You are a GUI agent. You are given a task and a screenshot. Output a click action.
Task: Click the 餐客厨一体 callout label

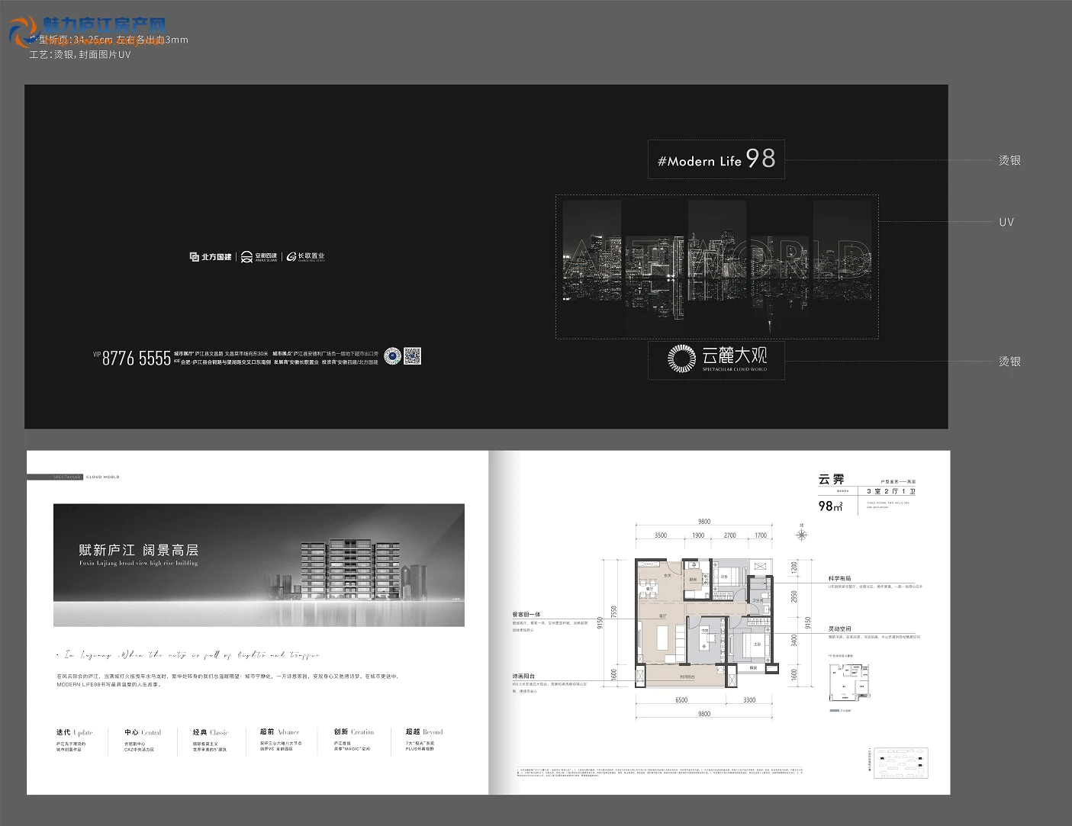[526, 614]
